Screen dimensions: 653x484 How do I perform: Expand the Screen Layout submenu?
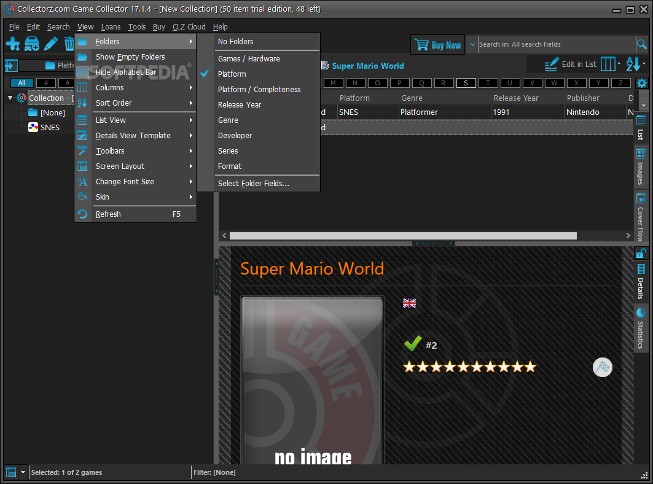tap(135, 166)
